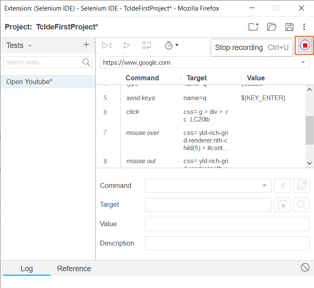Open the base URL dropdown arrow

point(303,62)
